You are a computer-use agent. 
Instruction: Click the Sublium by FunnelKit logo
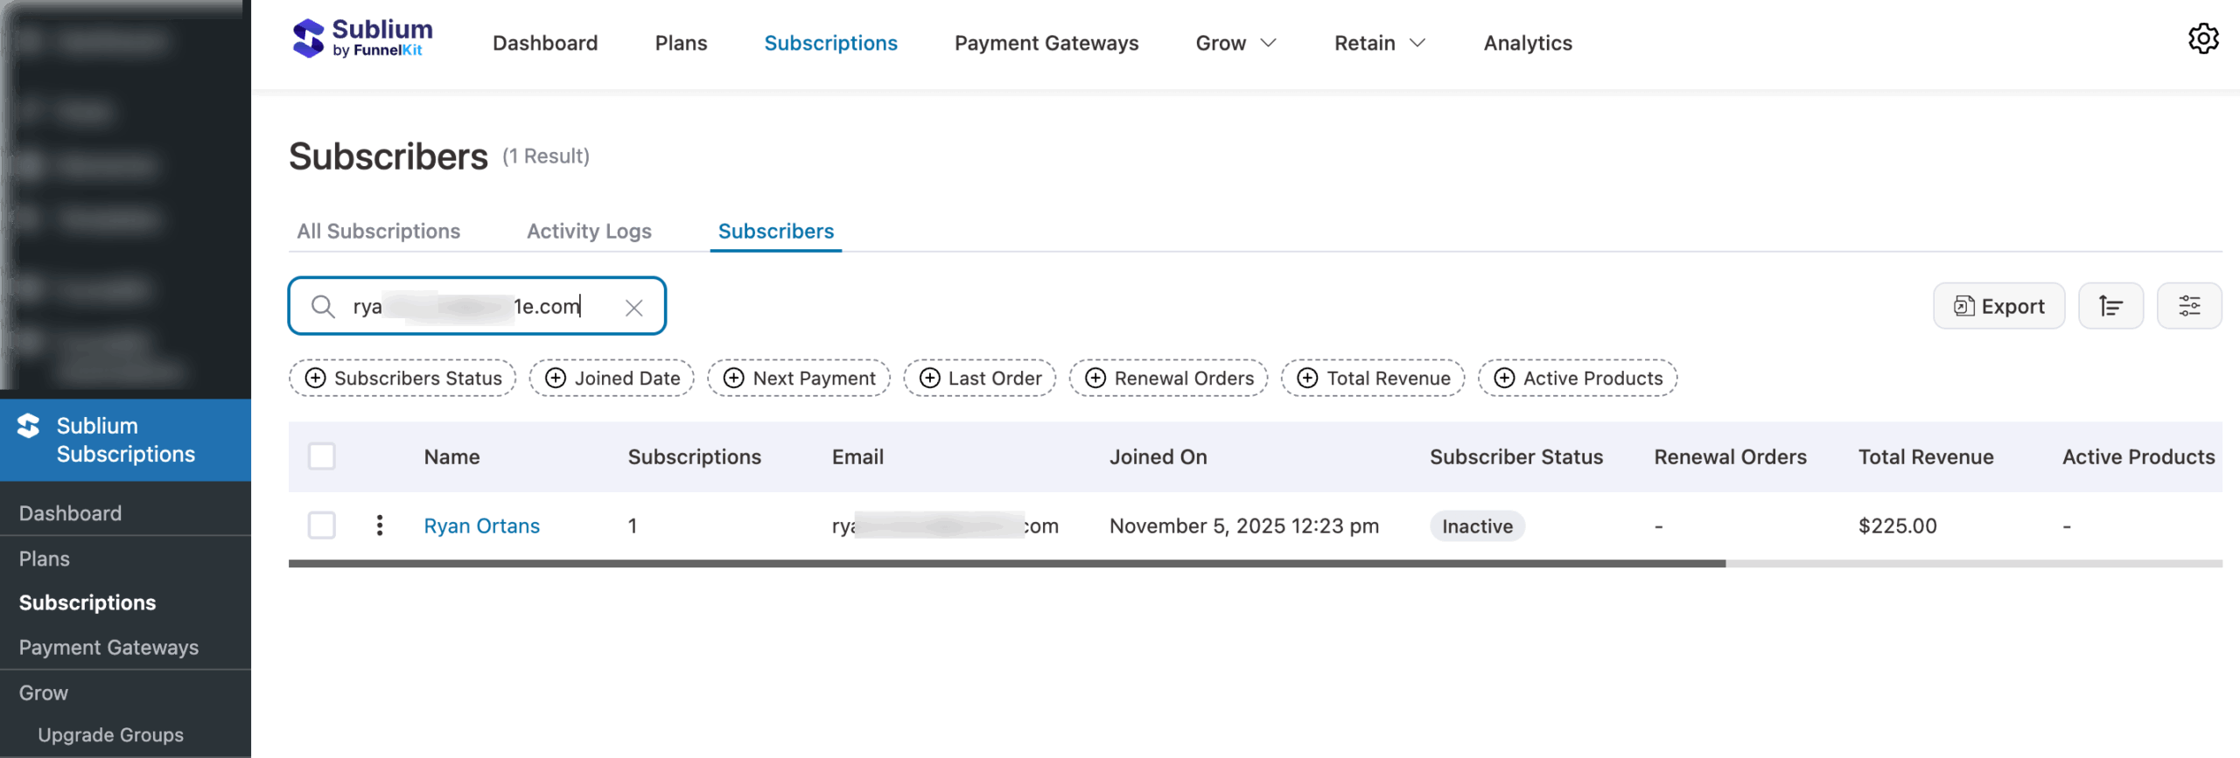pos(362,39)
